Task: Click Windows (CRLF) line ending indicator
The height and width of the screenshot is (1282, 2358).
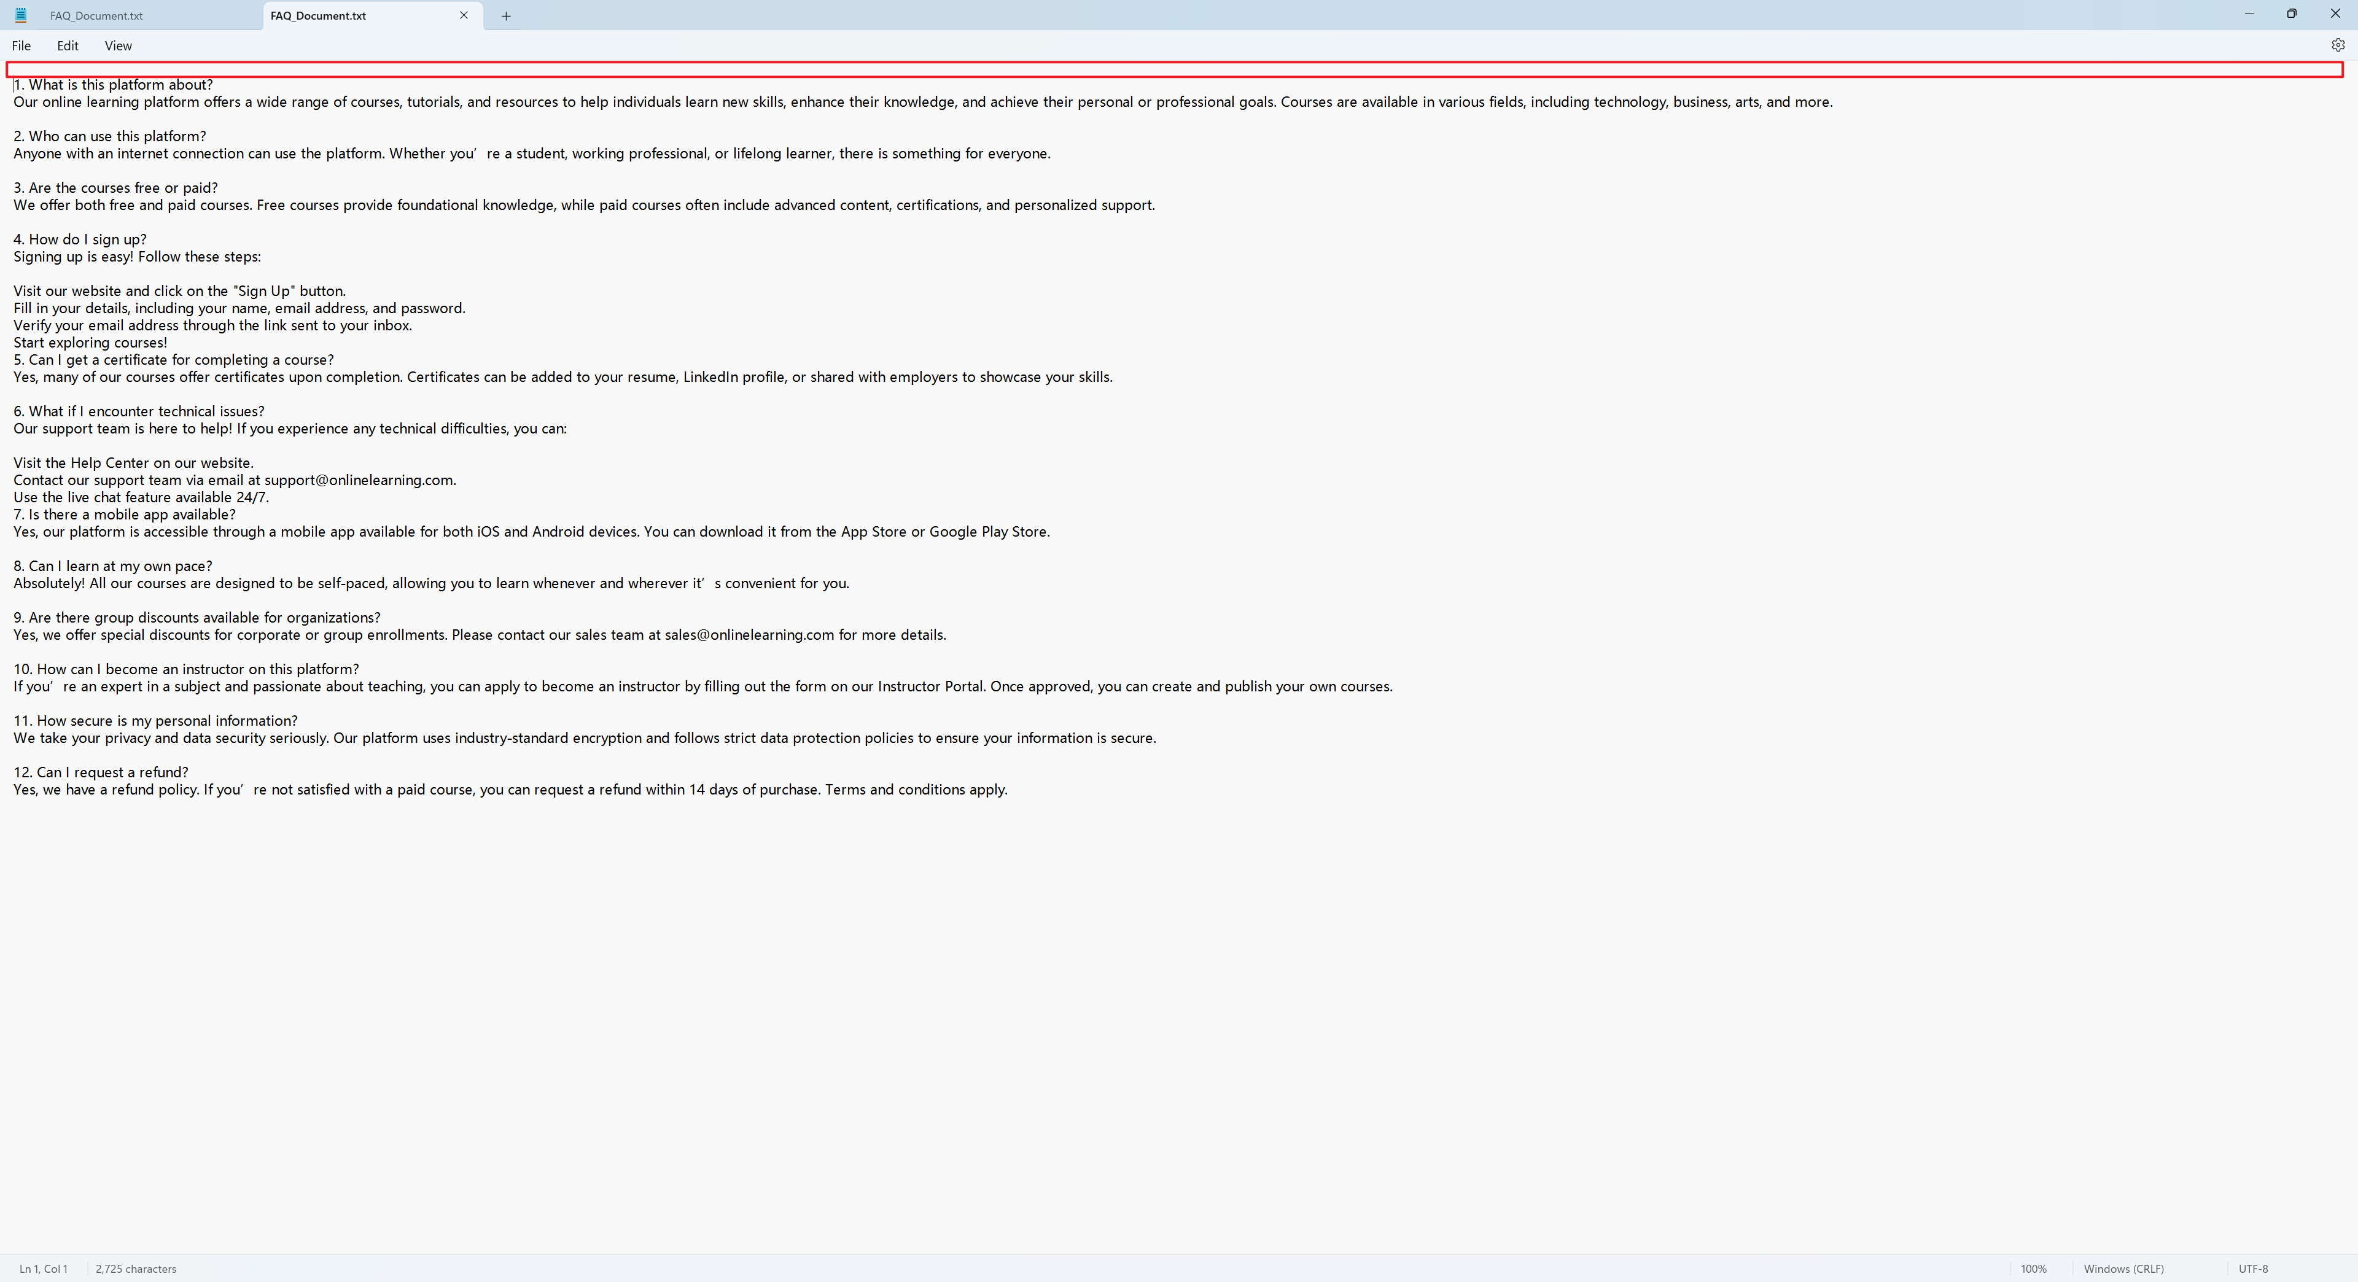Action: 2123,1268
